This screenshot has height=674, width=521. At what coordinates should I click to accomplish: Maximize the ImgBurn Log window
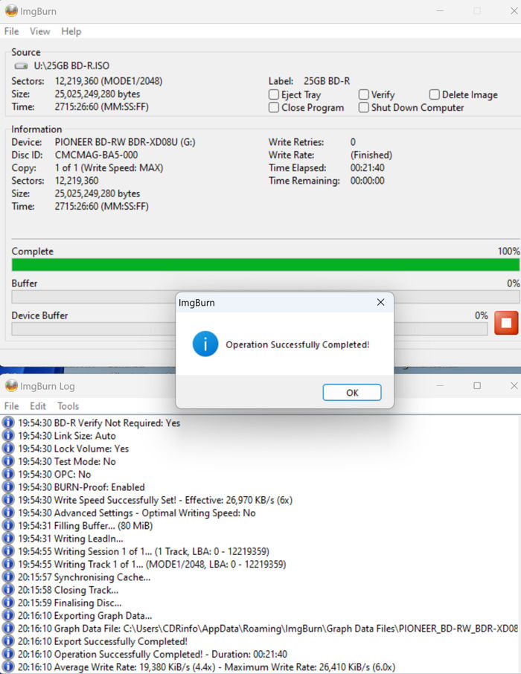(x=477, y=385)
